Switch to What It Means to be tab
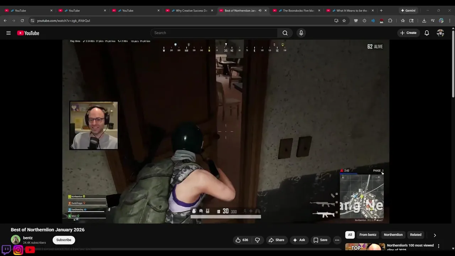455x256 pixels. [350, 11]
